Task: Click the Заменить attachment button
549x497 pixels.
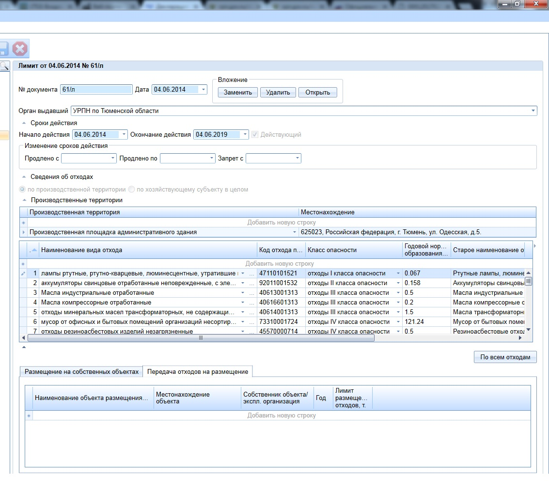Action: coord(237,93)
